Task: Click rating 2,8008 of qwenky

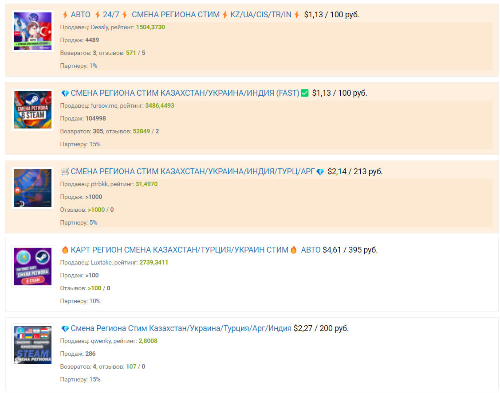Action: 148,341
